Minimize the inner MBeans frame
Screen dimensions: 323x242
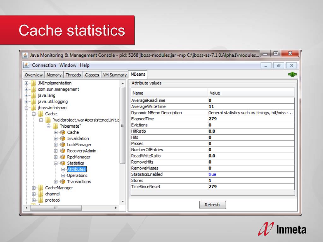coord(266,66)
